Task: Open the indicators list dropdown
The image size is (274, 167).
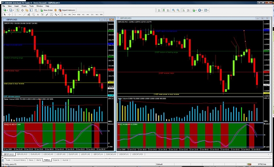Action: point(194,10)
